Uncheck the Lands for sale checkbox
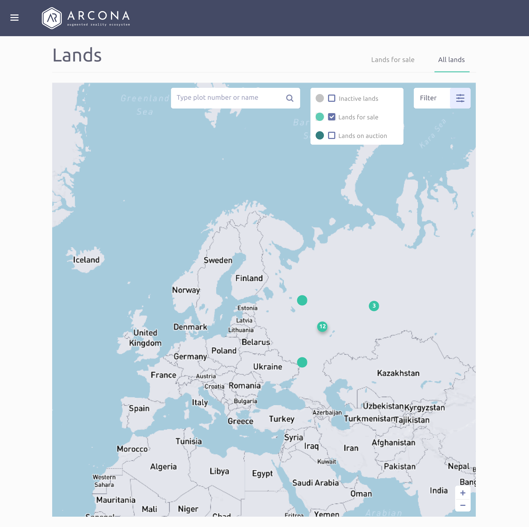 pyautogui.click(x=332, y=117)
